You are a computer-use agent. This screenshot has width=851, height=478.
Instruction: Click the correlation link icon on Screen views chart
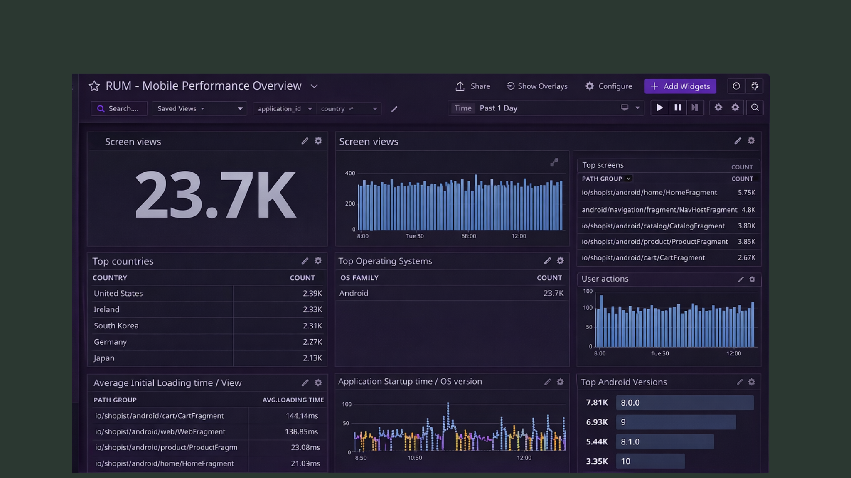555,162
